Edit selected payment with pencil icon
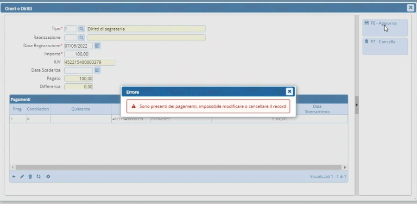The width and height of the screenshot is (417, 204). (22, 177)
